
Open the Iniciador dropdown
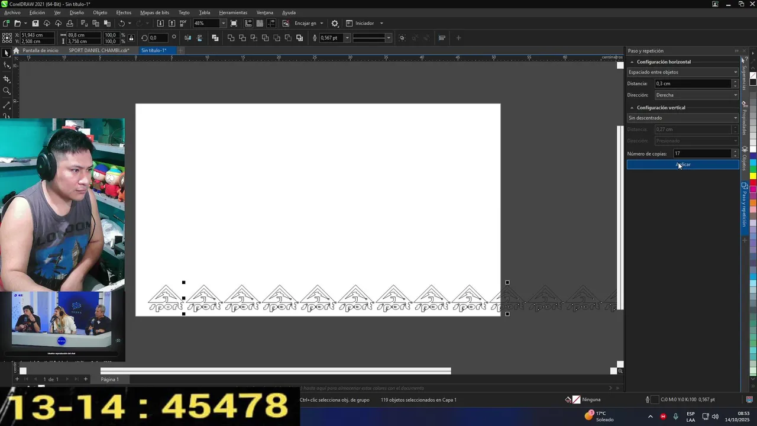381,23
